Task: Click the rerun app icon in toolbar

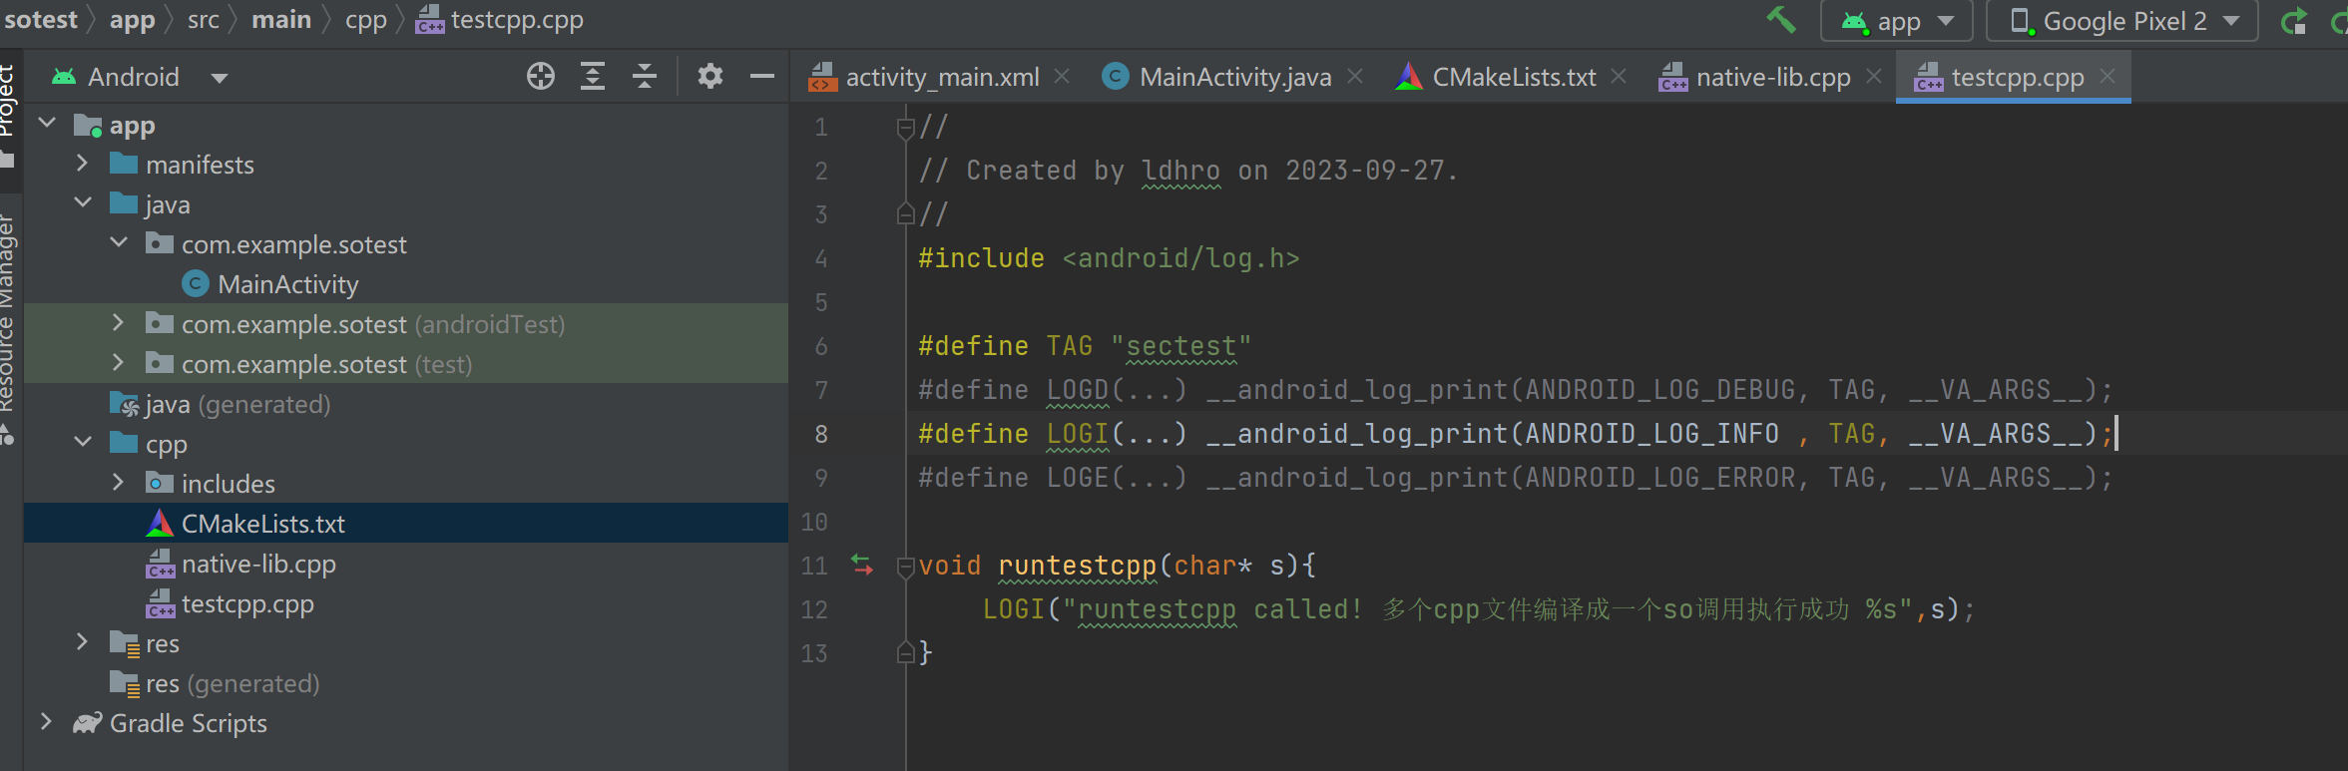Action: [2295, 21]
